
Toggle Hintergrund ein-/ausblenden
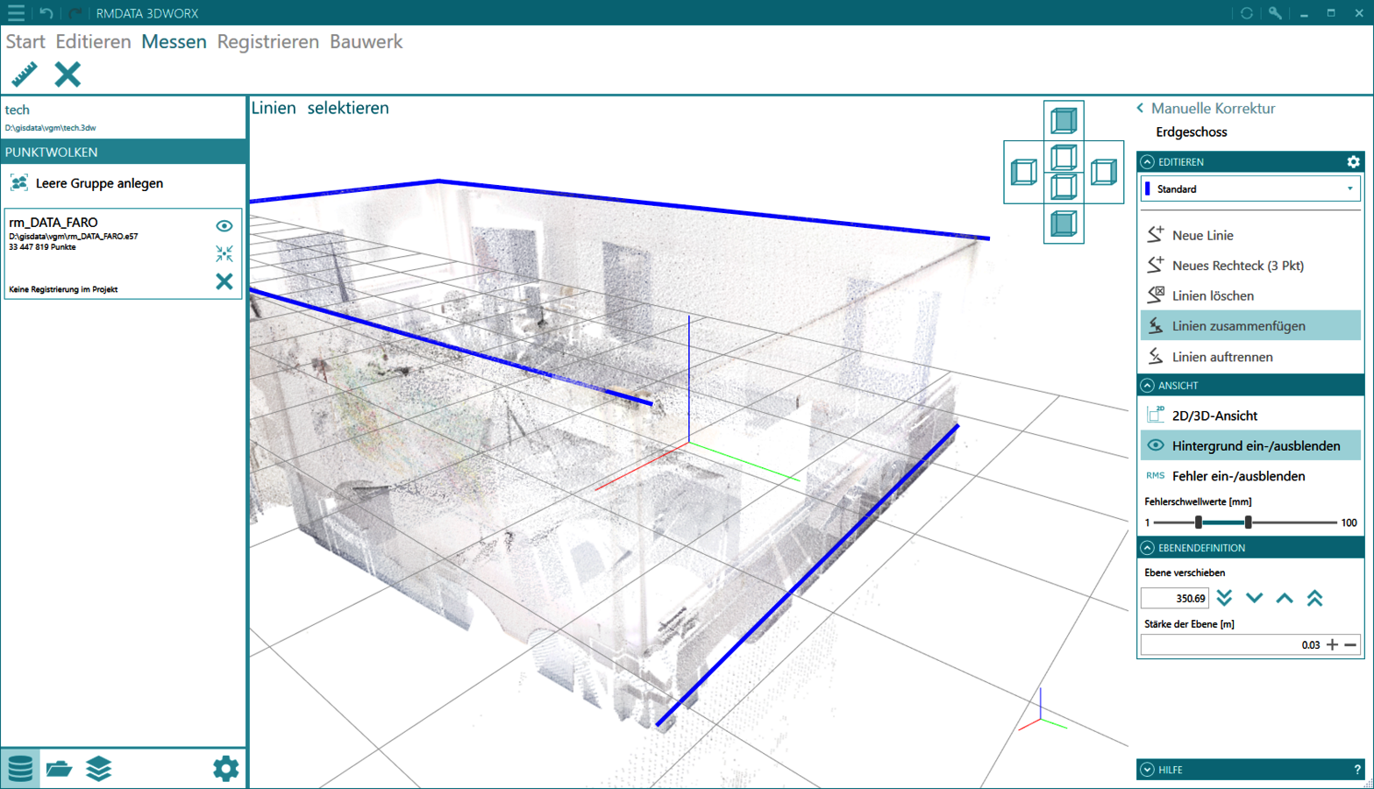(1255, 445)
